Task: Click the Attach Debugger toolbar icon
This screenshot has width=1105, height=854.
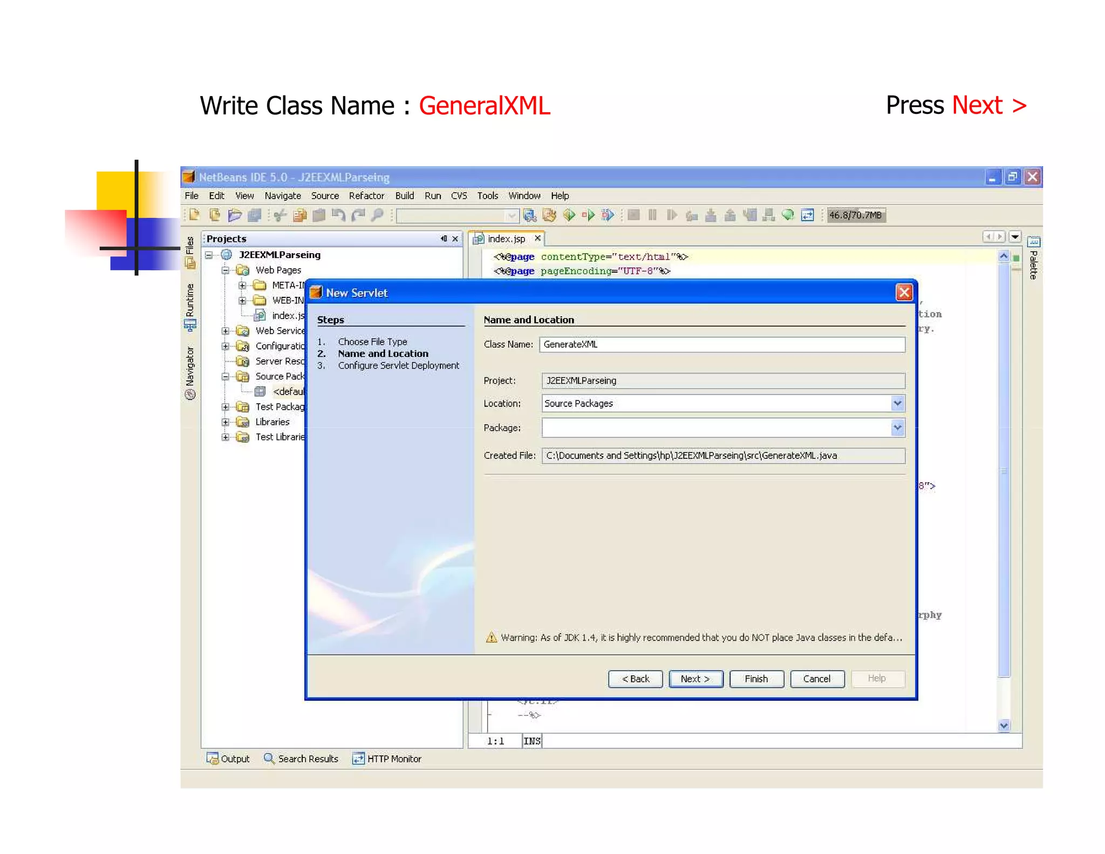Action: [x=608, y=215]
